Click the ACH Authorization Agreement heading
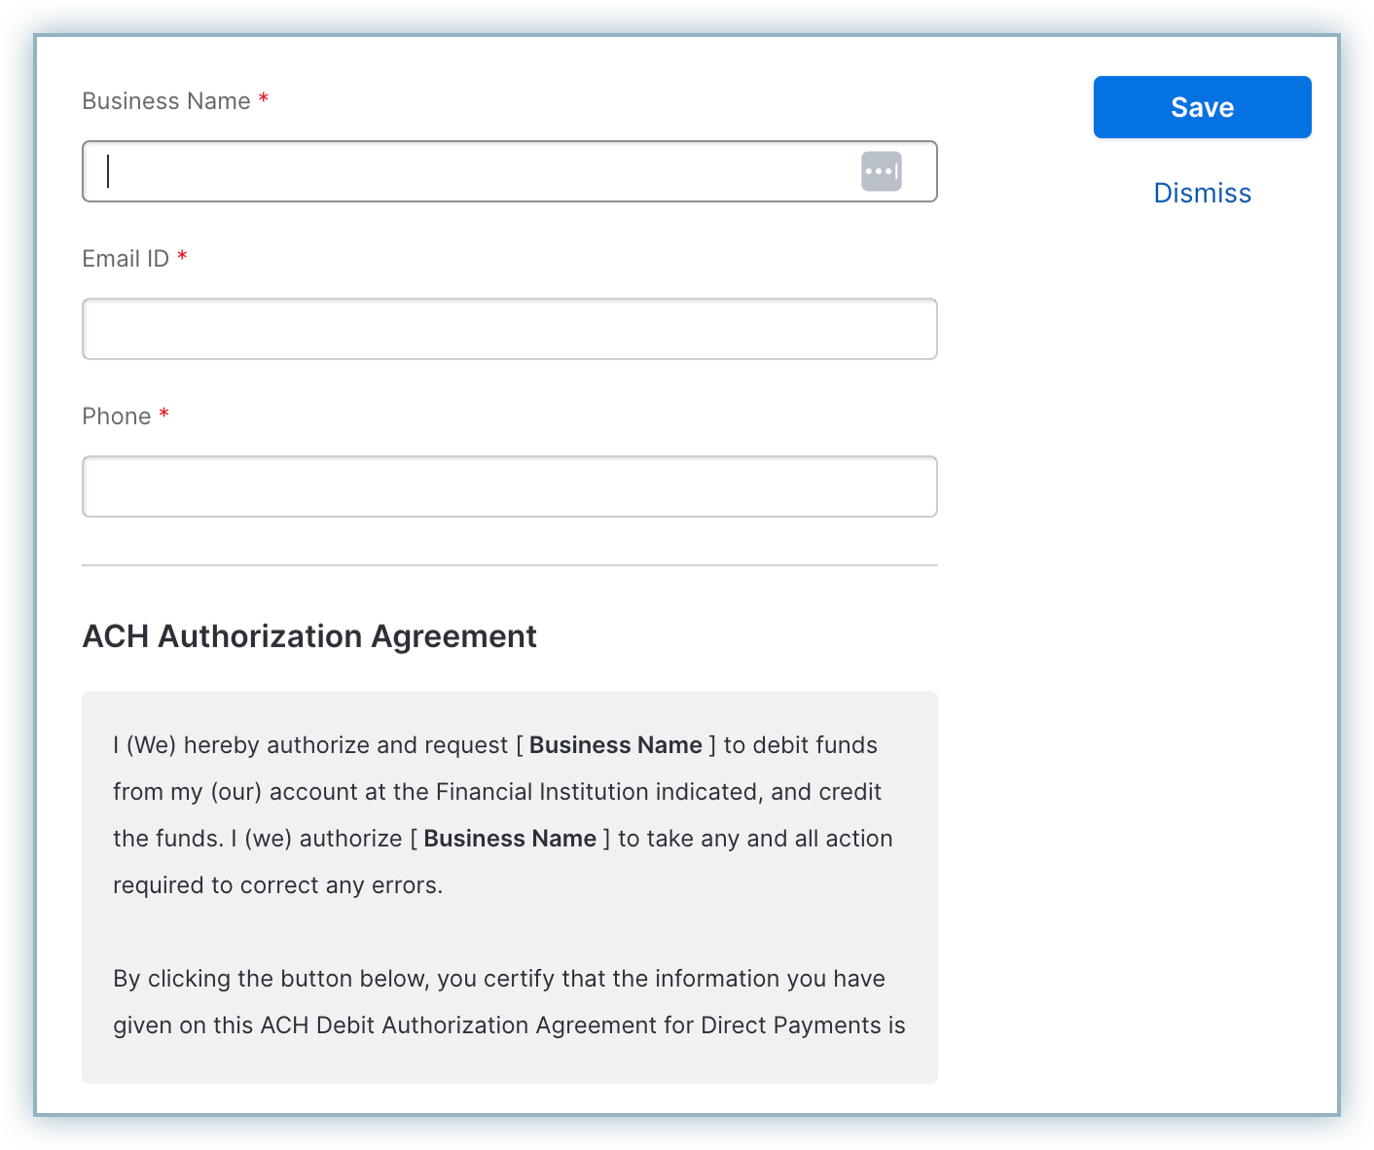 pyautogui.click(x=309, y=636)
